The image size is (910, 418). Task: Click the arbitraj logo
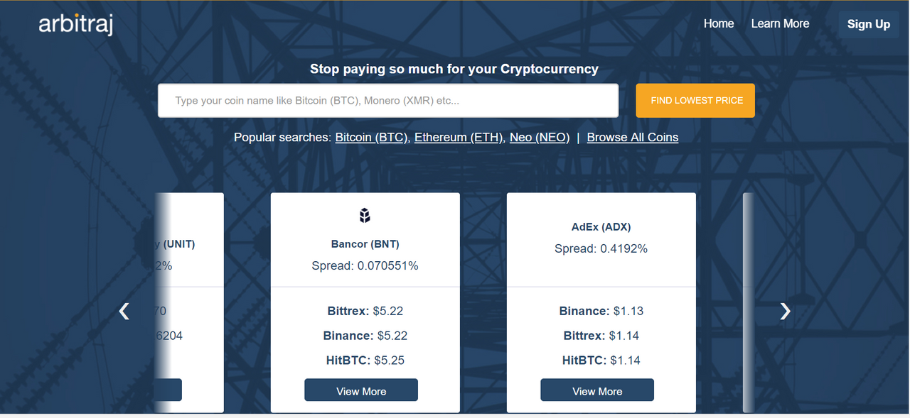(x=76, y=24)
